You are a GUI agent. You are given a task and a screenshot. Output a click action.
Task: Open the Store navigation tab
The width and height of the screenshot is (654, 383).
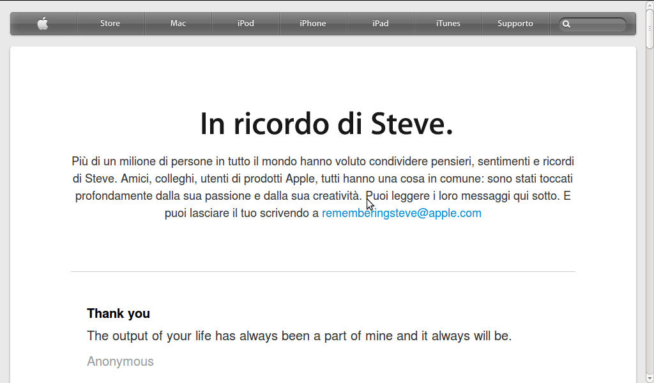(x=110, y=24)
